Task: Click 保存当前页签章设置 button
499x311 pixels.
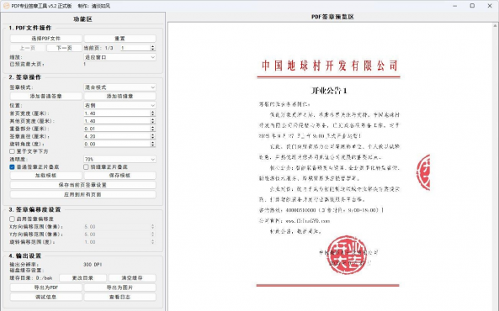Action: click(82, 185)
